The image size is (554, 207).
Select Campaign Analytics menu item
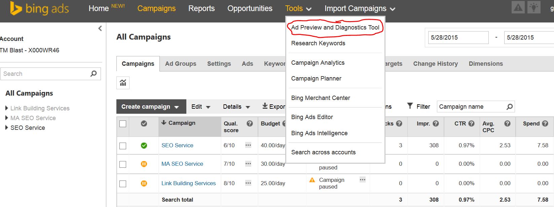pyautogui.click(x=318, y=63)
